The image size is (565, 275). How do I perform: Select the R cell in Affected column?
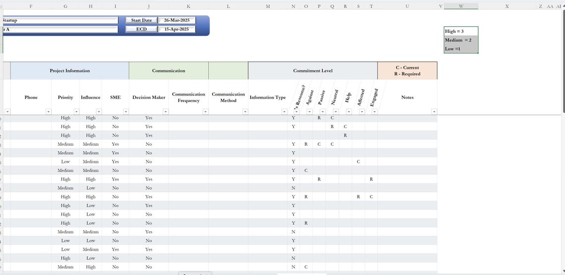358,197
